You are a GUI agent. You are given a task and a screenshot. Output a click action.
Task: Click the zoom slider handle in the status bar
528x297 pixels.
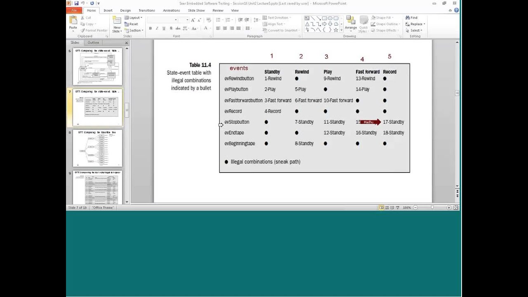pos(432,207)
